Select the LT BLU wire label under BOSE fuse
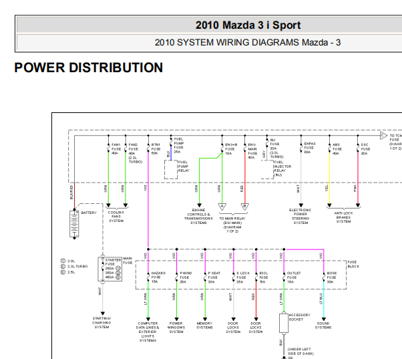Screen dimensions: 402x359 pyautogui.click(x=321, y=299)
